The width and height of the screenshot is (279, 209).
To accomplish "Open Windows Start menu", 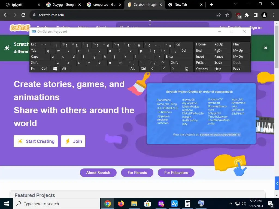I will pos(7,204).
